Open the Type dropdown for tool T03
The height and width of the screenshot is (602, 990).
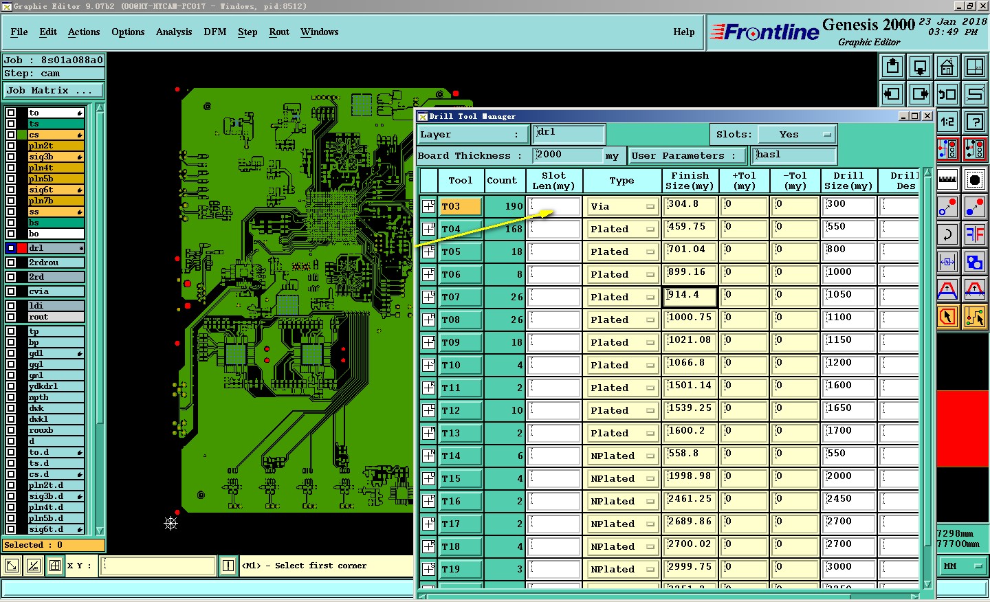point(622,206)
